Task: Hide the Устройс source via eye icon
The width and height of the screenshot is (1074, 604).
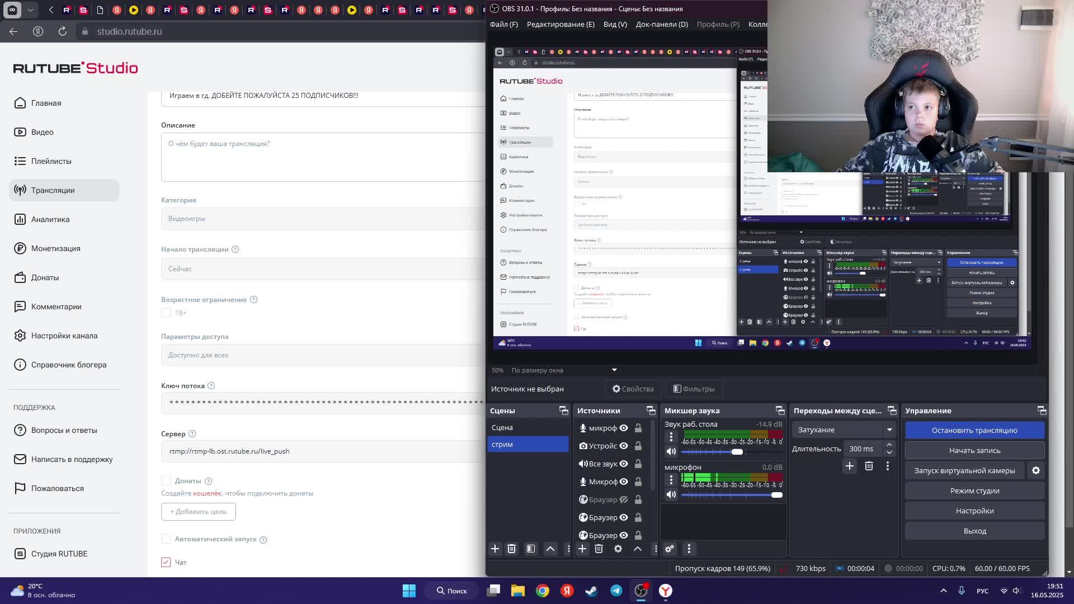Action: click(x=624, y=446)
